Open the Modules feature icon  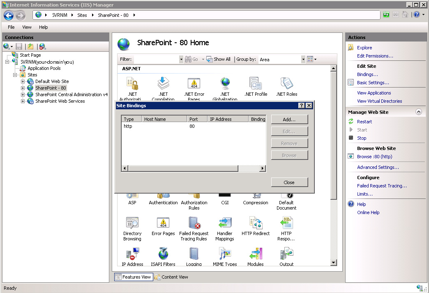click(x=256, y=254)
